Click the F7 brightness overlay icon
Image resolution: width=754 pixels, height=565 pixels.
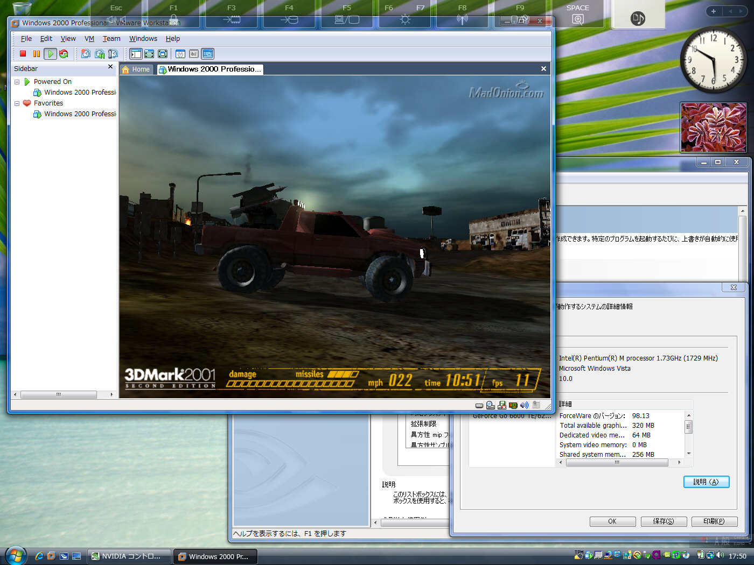click(406, 19)
